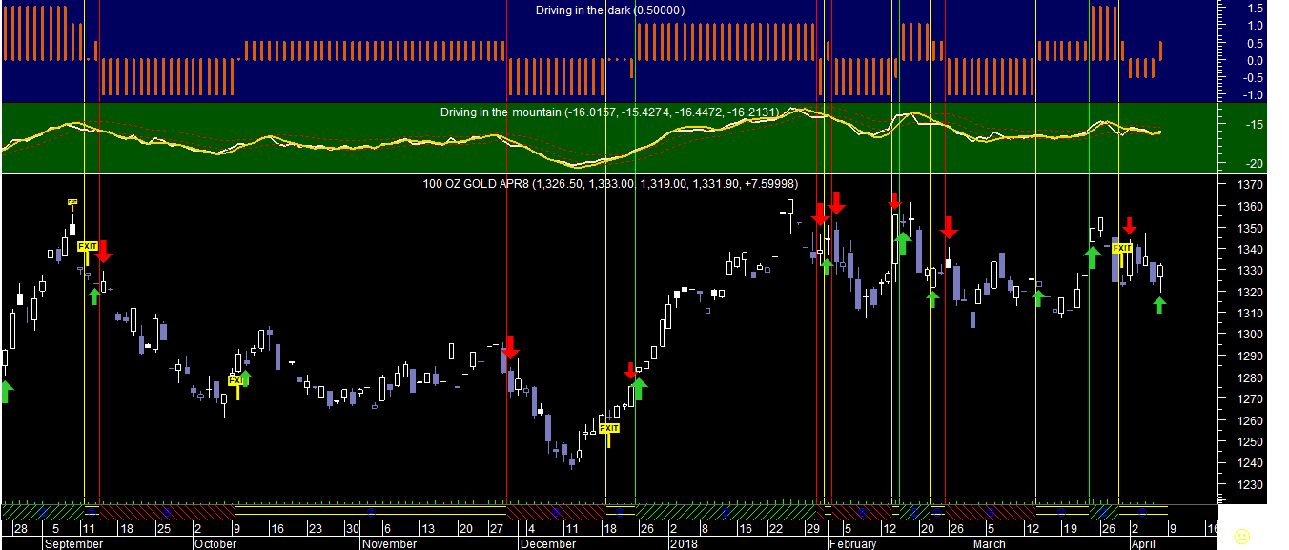Select the EXIT marker near October 9
The height and width of the screenshot is (550, 1289).
click(x=235, y=380)
